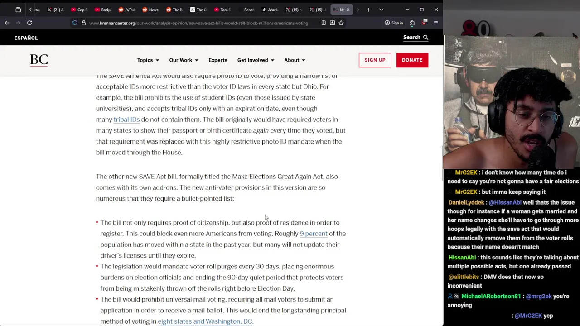The image size is (580, 326).
Task: Open 'eight states and Washington, DC' link
Action: click(x=205, y=321)
